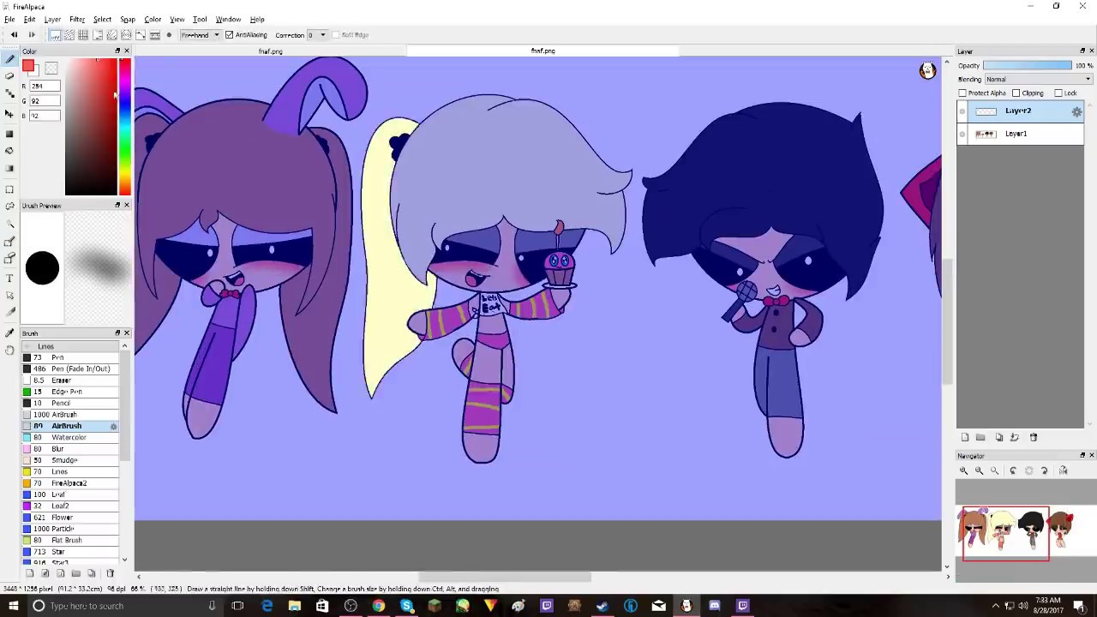Select the Select Pen tool
The width and height of the screenshot is (1097, 617).
click(9, 242)
